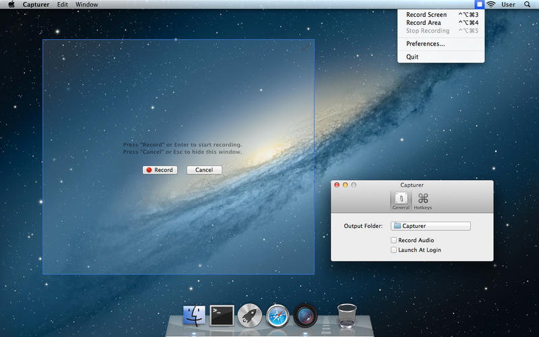
Task: Open the camera lens app in dock
Action: click(305, 315)
